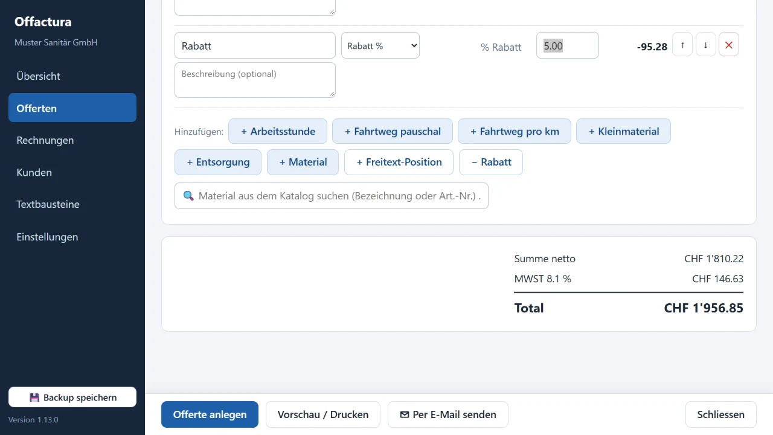This screenshot has height=435, width=773.
Task: Focus the % Rabatt value field
Action: [568, 45]
